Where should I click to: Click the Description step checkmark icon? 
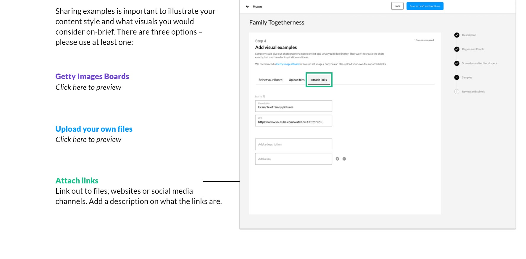pos(457,35)
